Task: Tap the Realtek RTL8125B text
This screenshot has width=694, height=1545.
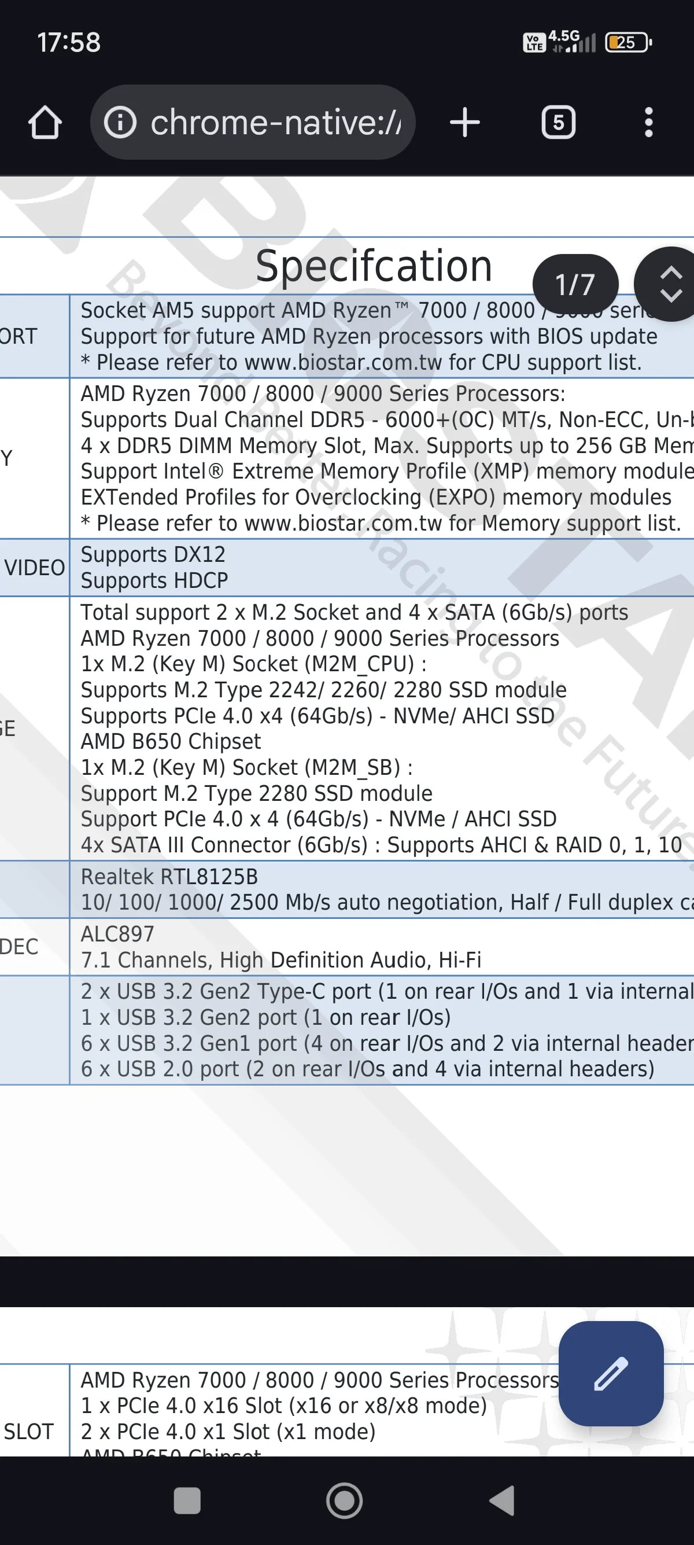Action: 169,877
